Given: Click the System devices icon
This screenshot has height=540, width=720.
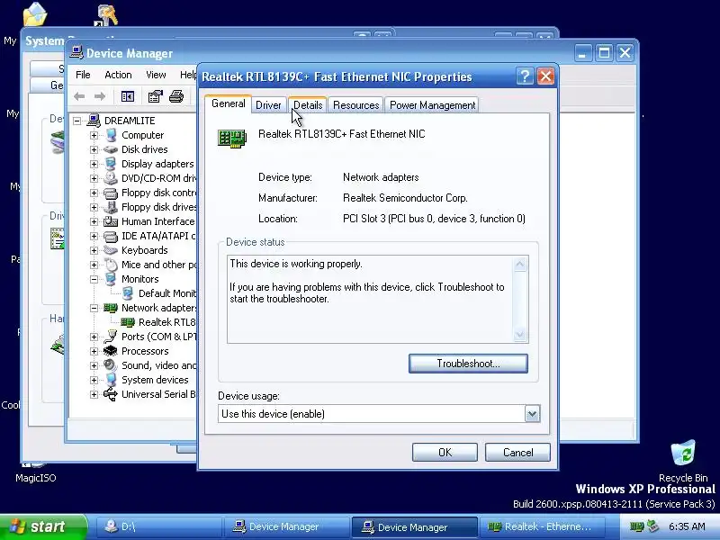Looking at the screenshot, I should click(111, 380).
